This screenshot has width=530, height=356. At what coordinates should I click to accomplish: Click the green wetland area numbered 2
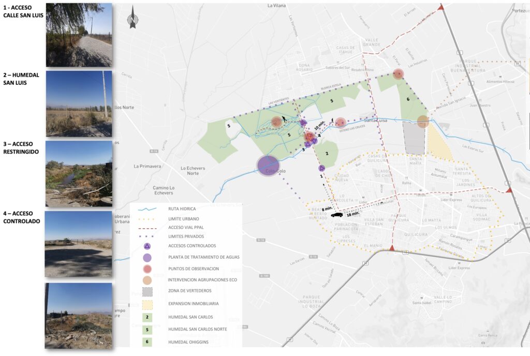[x=326, y=154]
